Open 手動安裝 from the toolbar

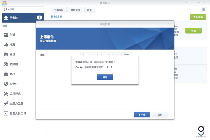[x=59, y=10]
